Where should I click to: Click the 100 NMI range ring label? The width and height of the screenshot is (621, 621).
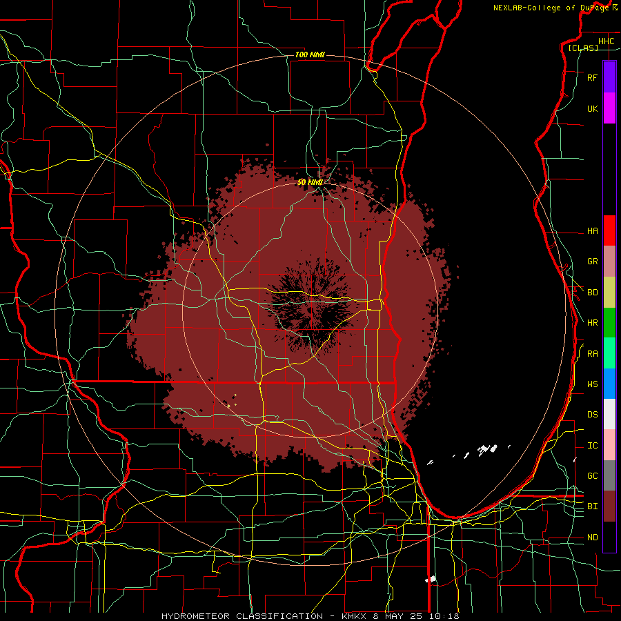click(310, 55)
